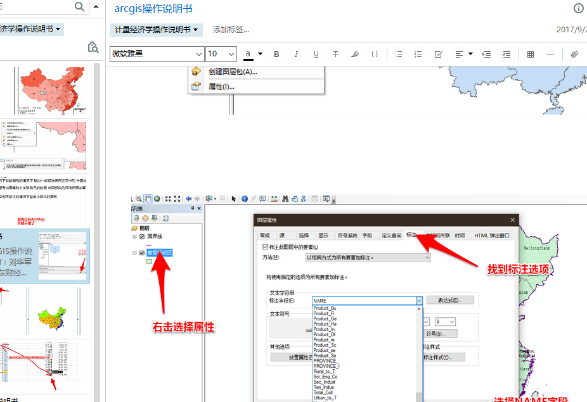
Task: Select the ArcMap zoom out magnifier tool
Action: (139, 199)
